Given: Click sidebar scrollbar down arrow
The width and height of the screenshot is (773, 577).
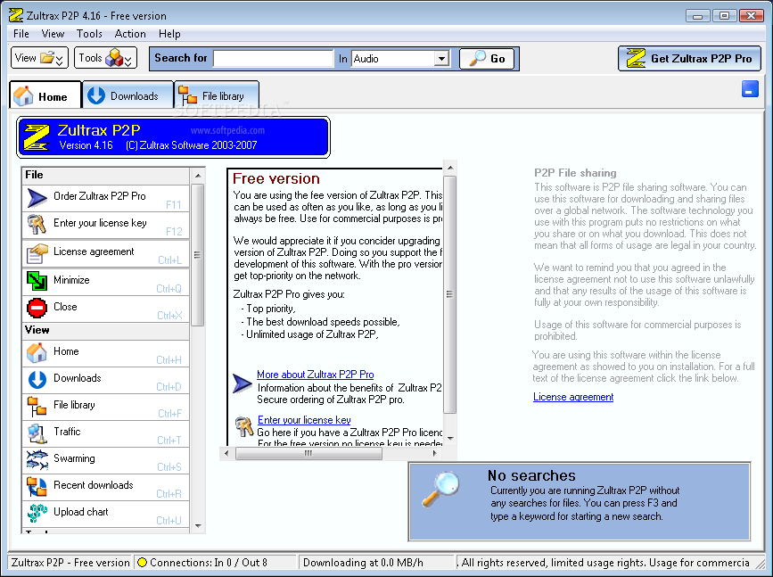Looking at the screenshot, I should [x=198, y=526].
